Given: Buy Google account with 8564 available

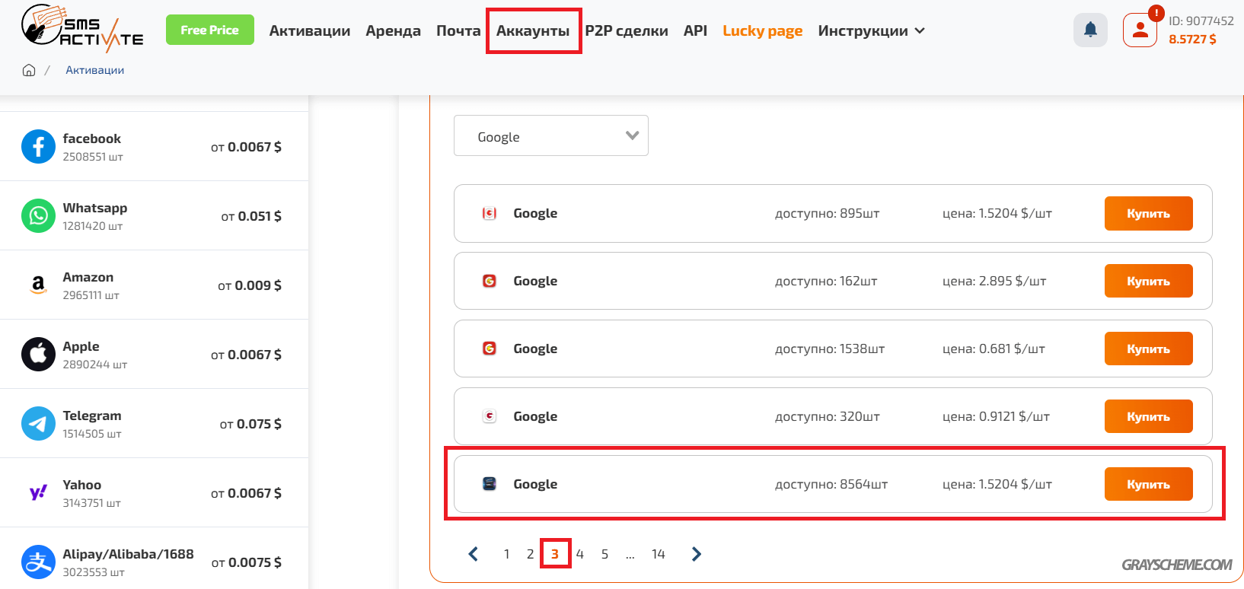Looking at the screenshot, I should tap(1148, 484).
